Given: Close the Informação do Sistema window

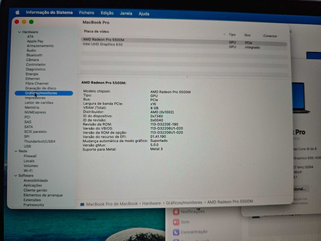Looking at the screenshot, I should pos(17,22).
